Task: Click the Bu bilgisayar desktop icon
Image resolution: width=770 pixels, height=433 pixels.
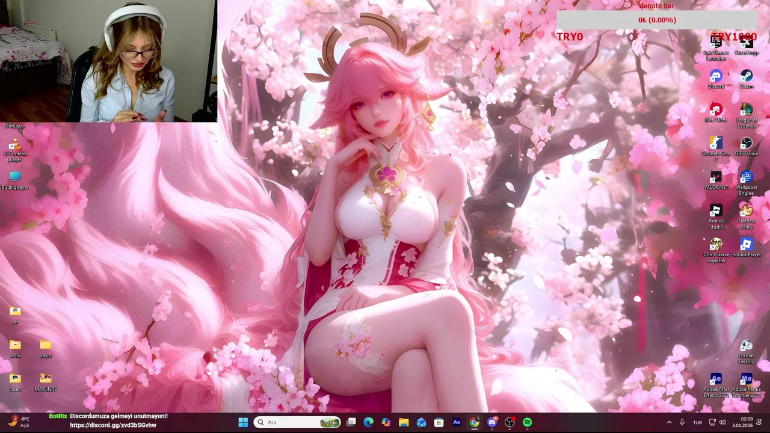Action: 15,180
